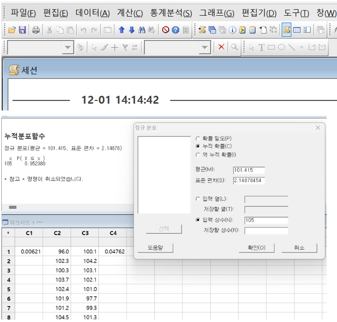The image size is (337, 322).
Task: Click the red X delete icon
Action: click(221, 47)
